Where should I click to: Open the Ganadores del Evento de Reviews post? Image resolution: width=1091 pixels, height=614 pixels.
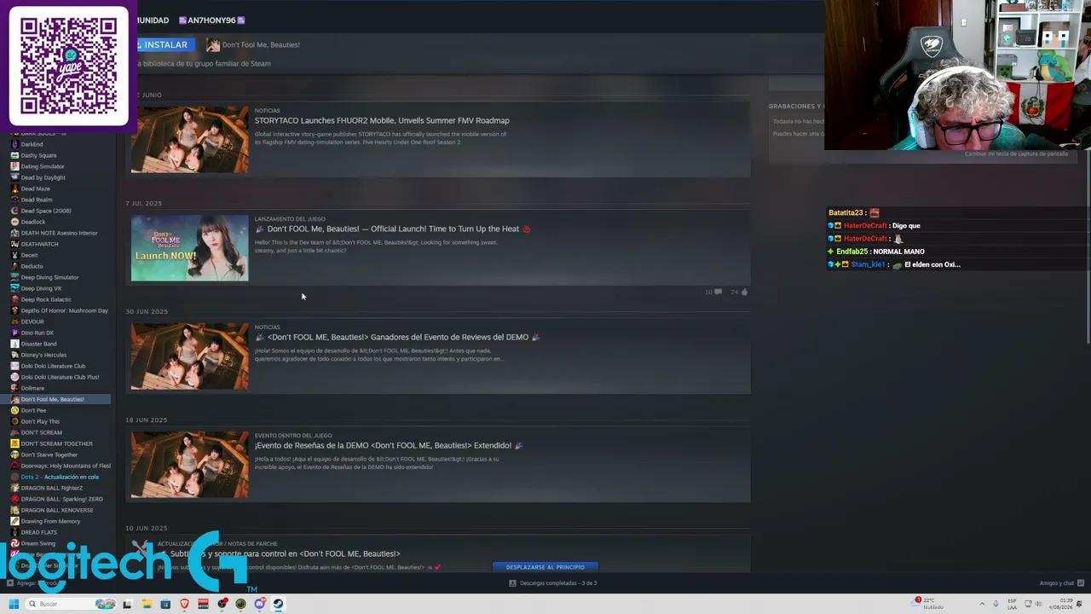(x=398, y=337)
